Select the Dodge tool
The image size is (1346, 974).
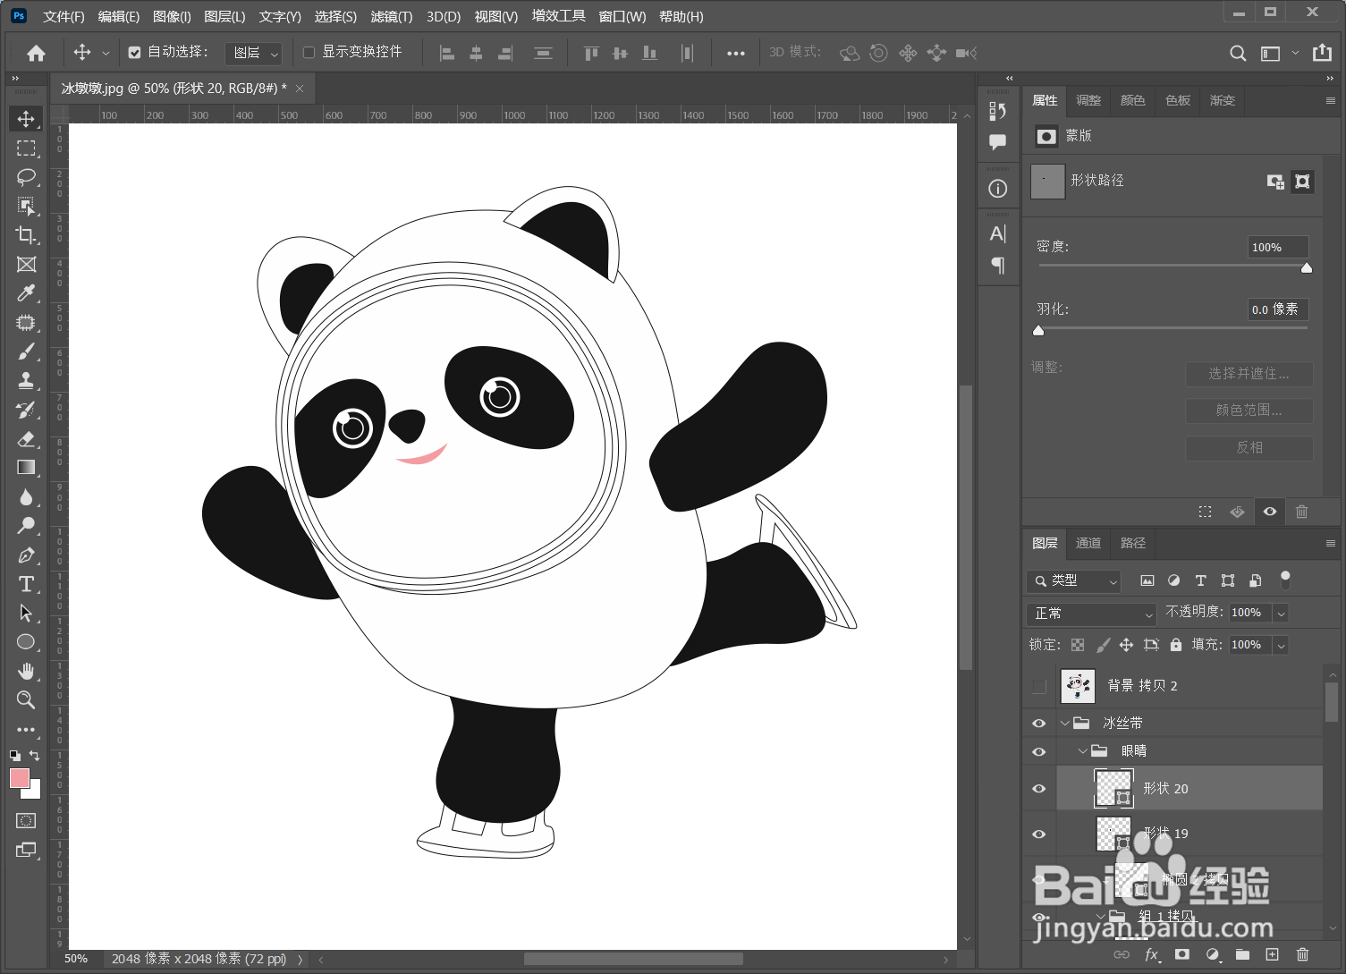[26, 525]
